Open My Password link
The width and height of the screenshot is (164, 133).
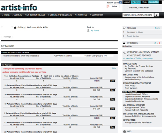coord(131,68)
